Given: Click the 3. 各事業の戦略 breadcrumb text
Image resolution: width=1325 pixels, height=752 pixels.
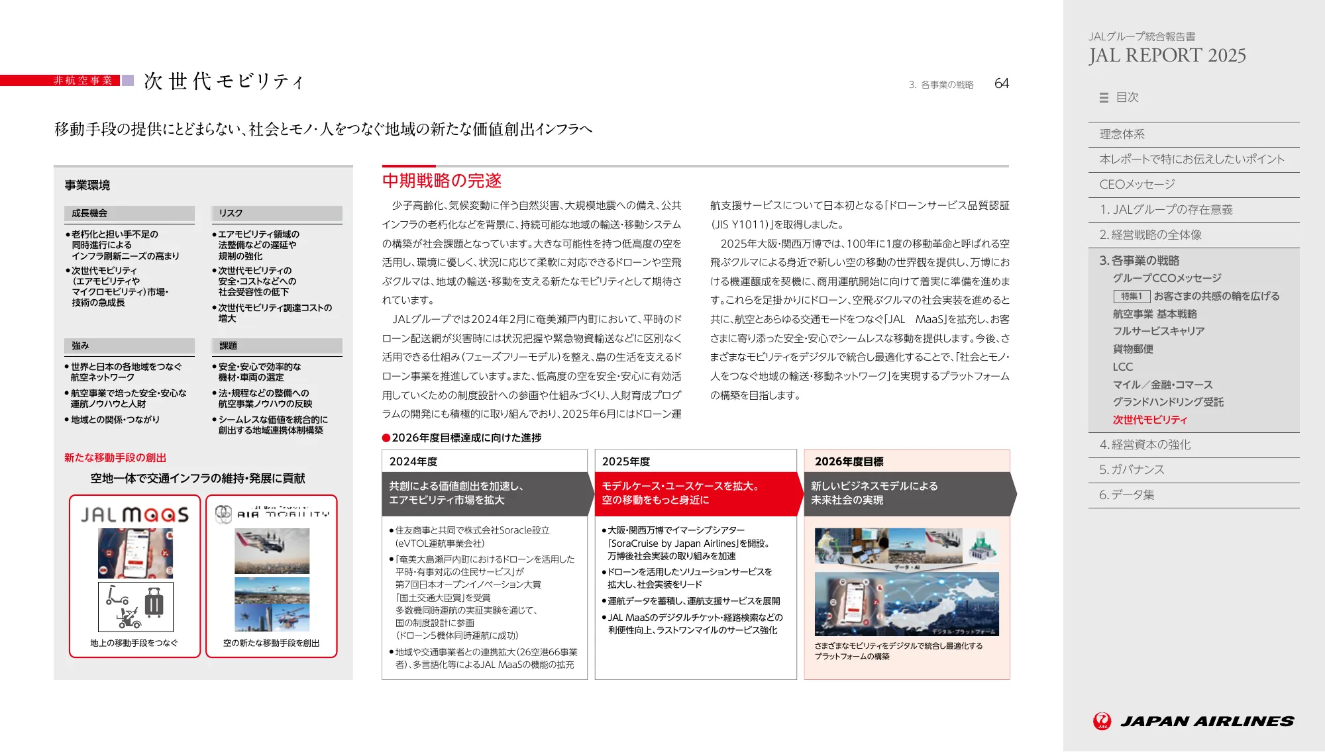Looking at the screenshot, I should click(941, 85).
